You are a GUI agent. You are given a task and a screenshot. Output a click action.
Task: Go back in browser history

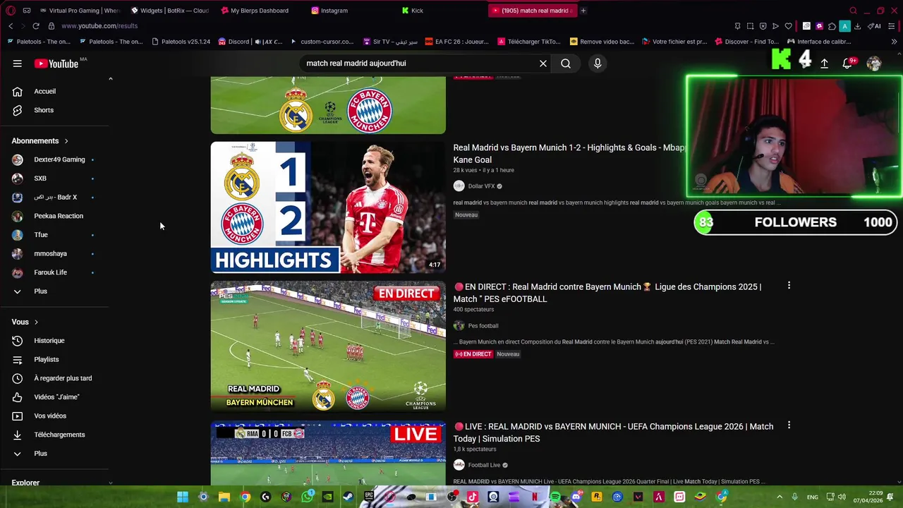(x=11, y=26)
